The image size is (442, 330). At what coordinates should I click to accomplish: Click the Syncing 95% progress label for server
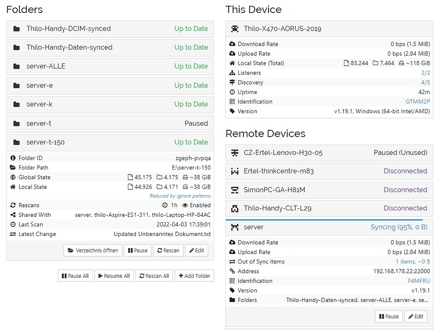click(399, 227)
